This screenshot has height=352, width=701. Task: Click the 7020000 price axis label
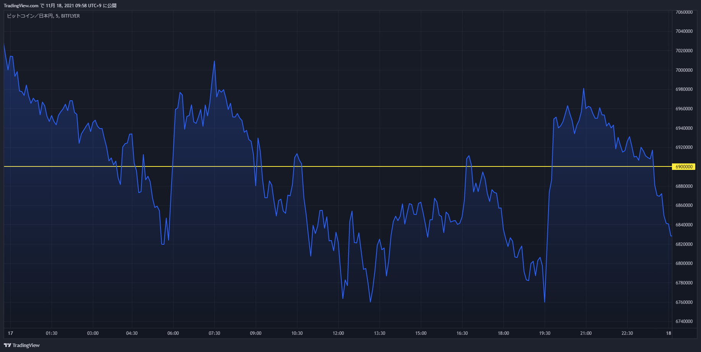(684, 51)
